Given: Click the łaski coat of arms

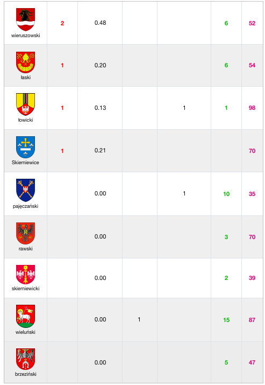Looking at the screenshot, I should (25, 62).
